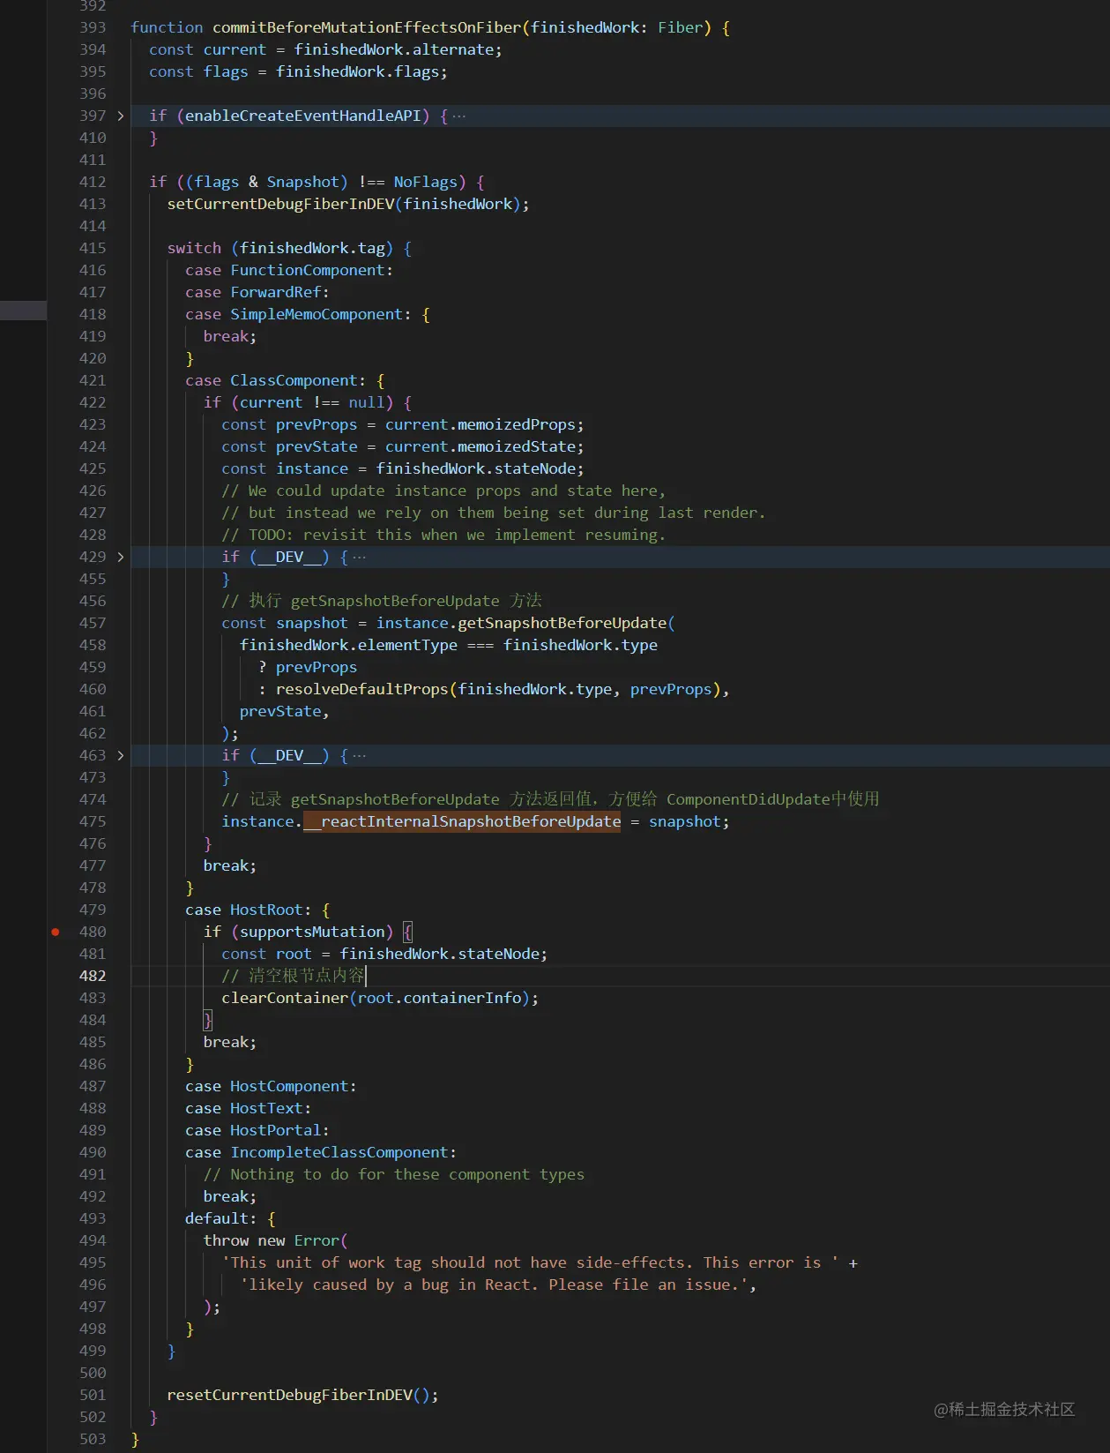
Task: Click case ForwardRef label
Action: tap(257, 292)
